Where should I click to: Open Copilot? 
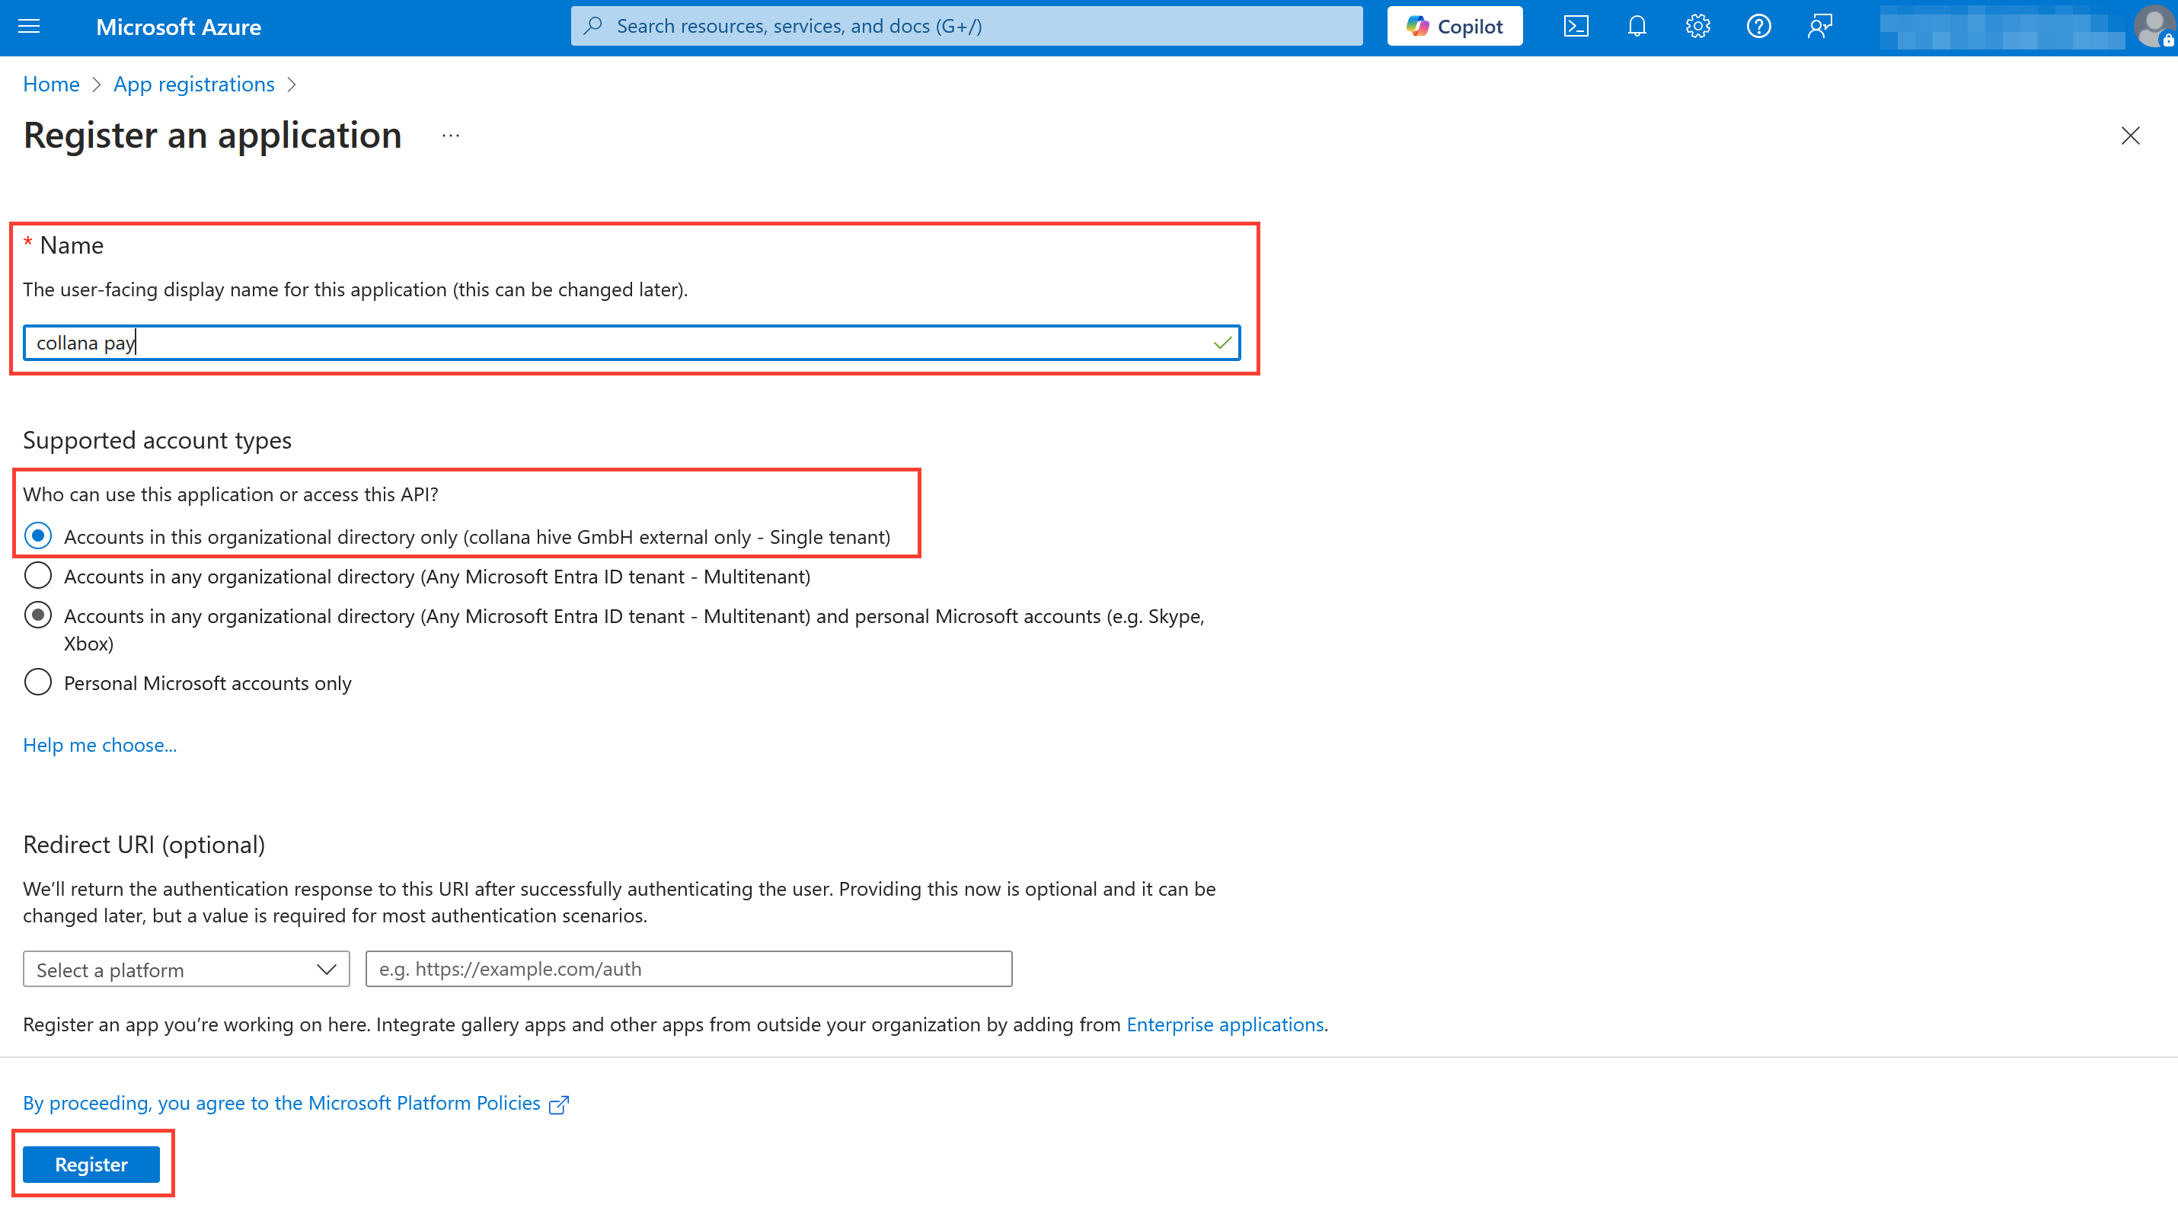1455,26
